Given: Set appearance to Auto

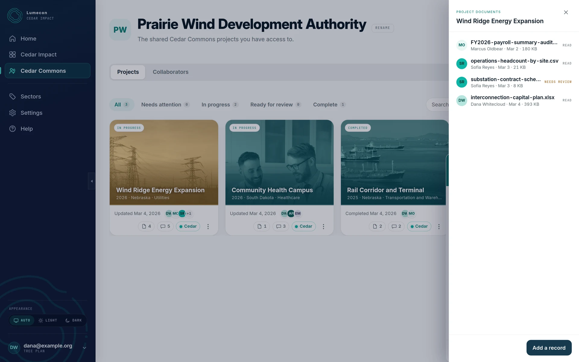Looking at the screenshot, I should (x=22, y=320).
